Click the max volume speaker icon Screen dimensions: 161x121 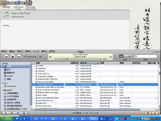41,57
